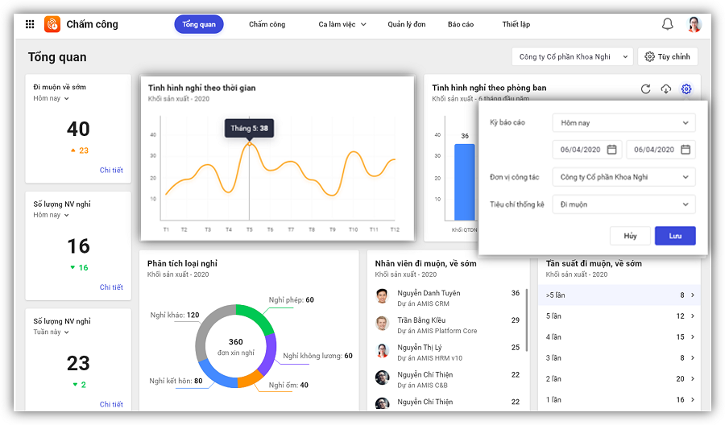Open the Thiết lập tab
This screenshot has height=425, width=725.
coord(516,24)
